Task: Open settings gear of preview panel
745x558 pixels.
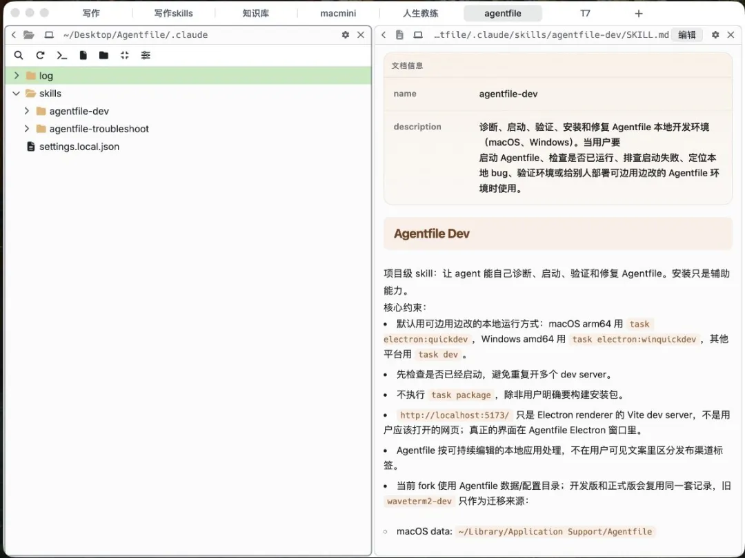Action: coord(715,34)
